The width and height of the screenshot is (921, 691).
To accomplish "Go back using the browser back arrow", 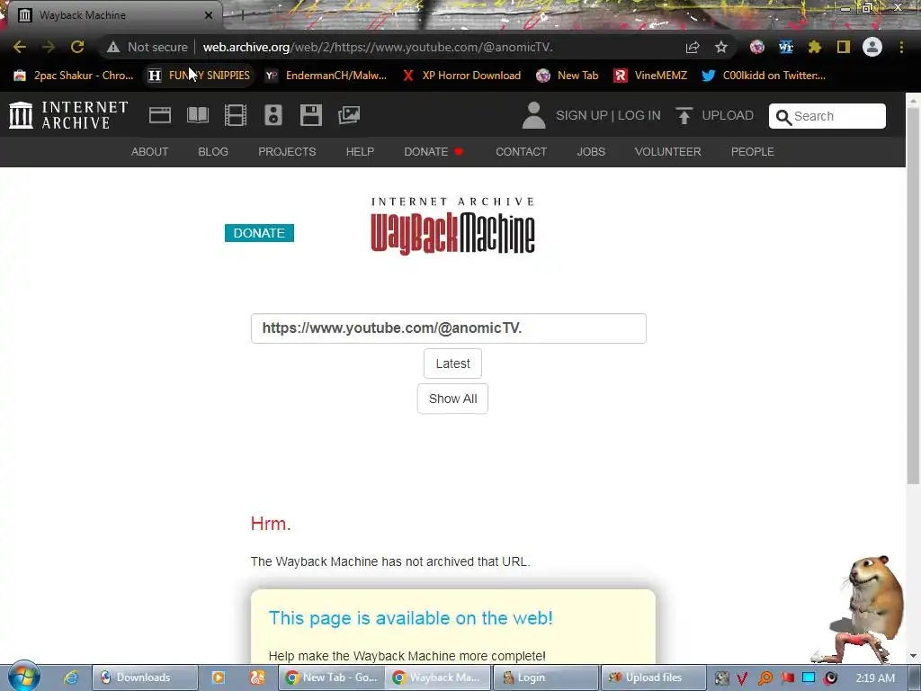I will pos(20,47).
